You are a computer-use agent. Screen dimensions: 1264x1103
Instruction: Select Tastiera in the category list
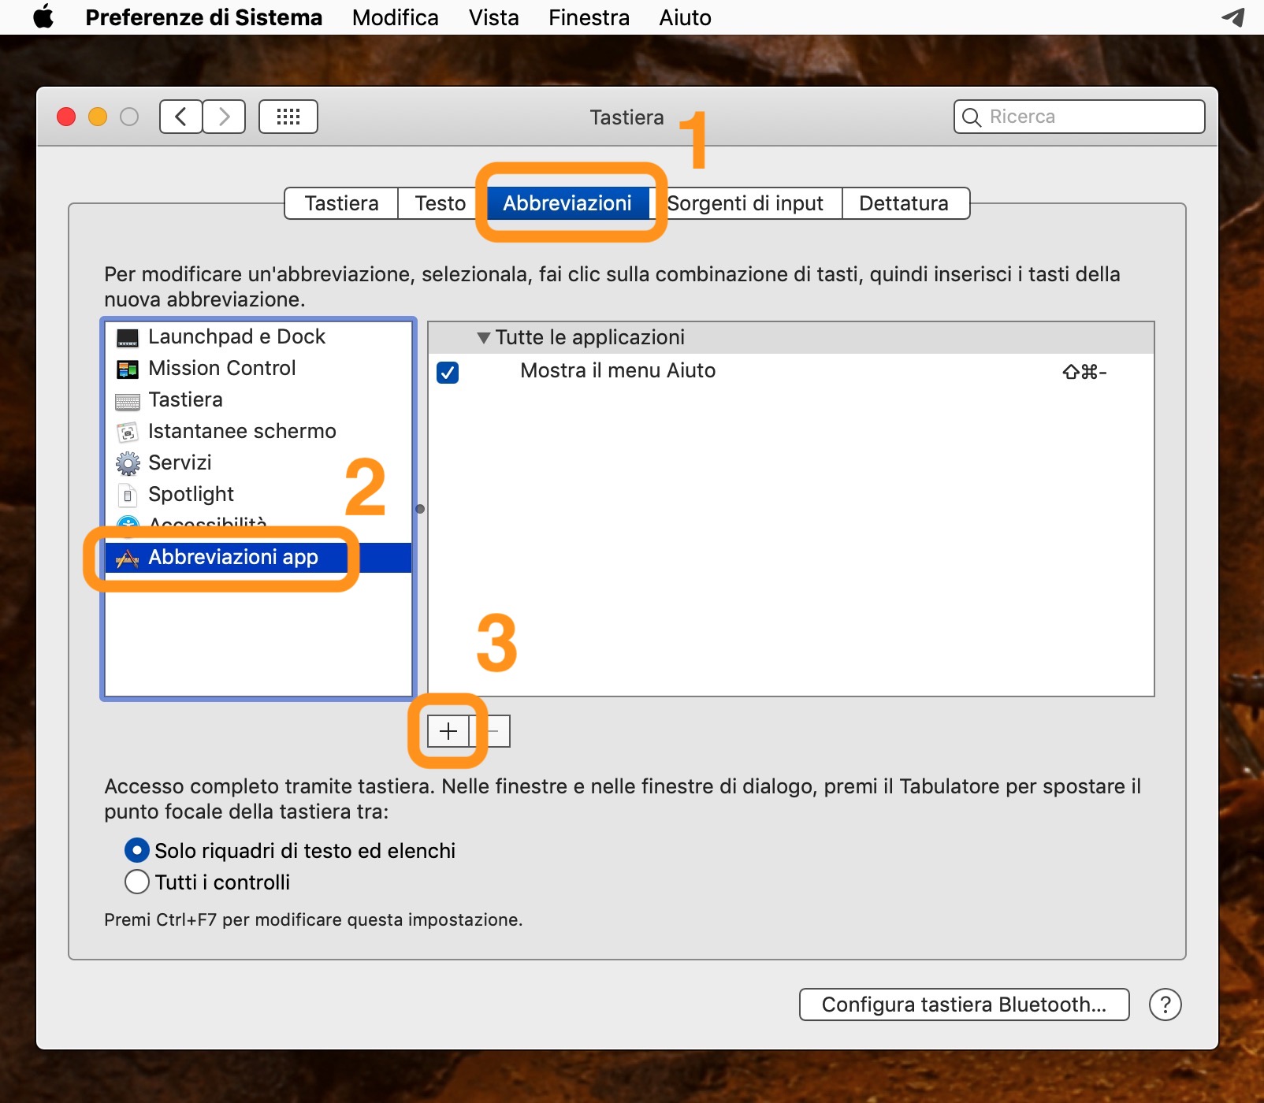coord(258,400)
